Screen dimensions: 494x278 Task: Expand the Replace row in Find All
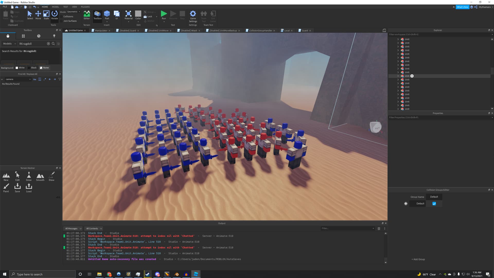point(2,79)
